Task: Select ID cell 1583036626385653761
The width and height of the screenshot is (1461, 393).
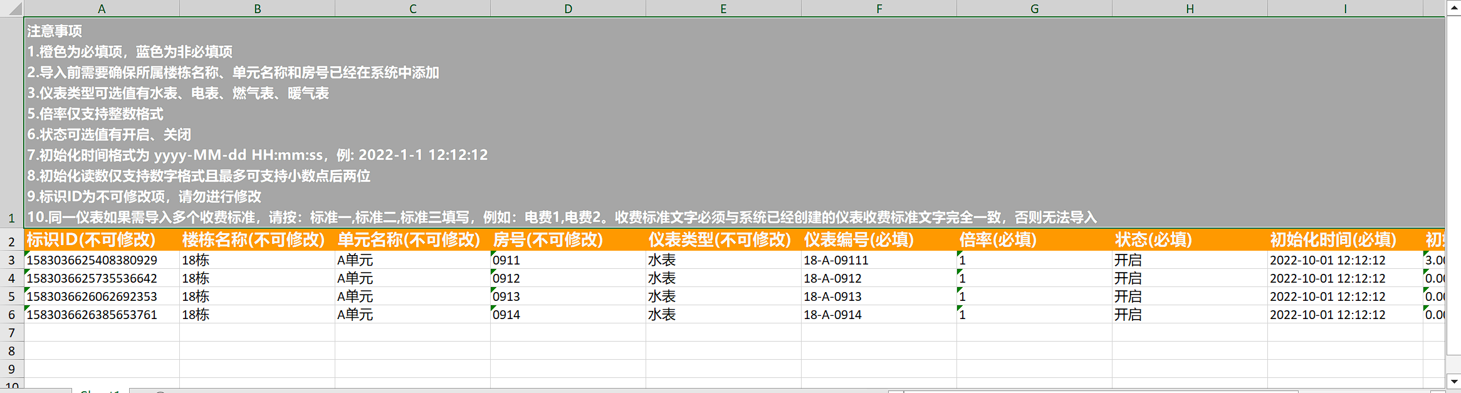Action: coord(102,315)
